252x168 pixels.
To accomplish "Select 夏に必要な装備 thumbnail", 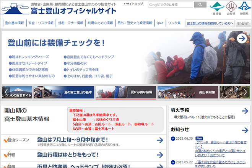I will click(126, 92).
